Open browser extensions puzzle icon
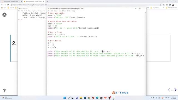178x100 pixels. tap(167, 5)
